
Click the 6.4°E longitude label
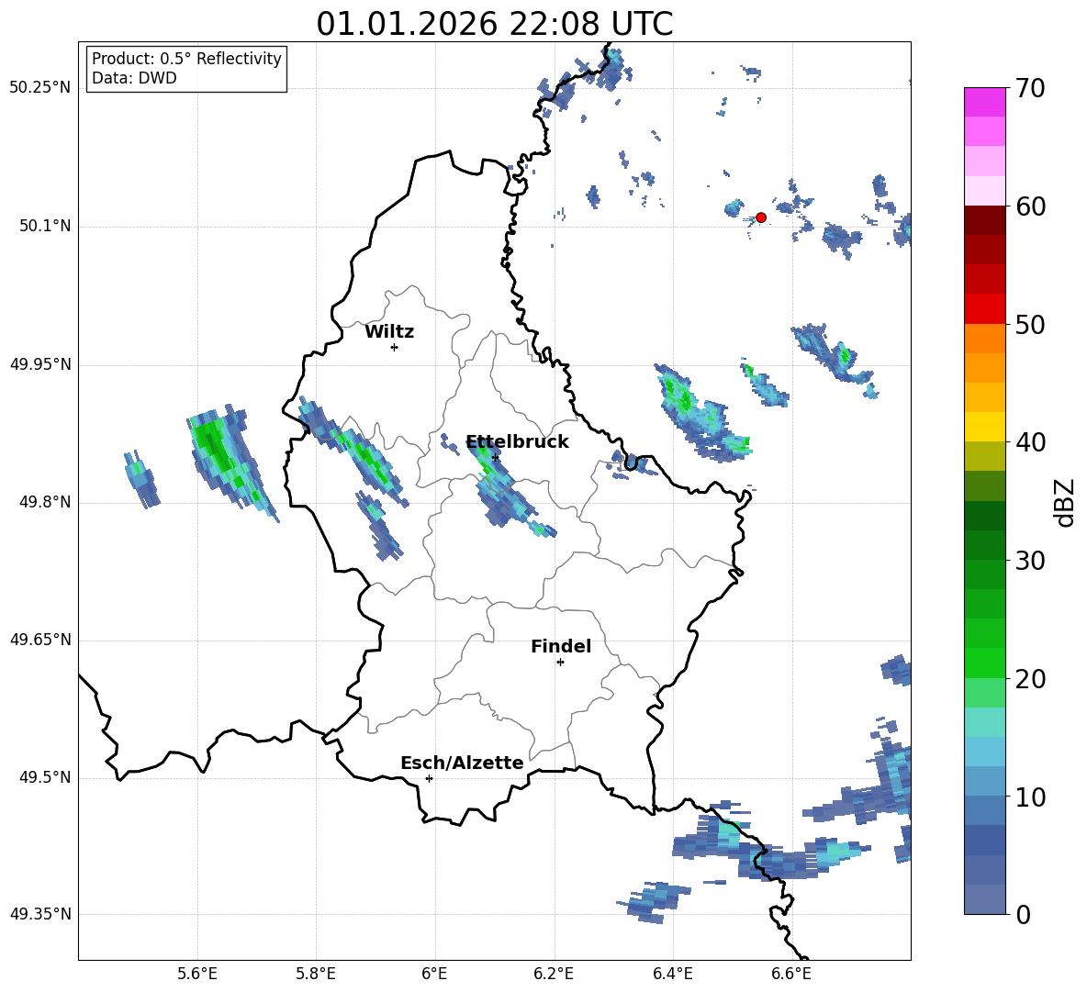672,974
